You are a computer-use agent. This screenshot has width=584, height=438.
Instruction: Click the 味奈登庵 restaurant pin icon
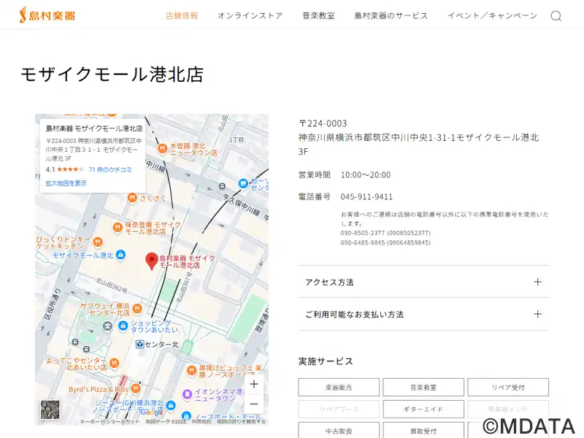[118, 227]
